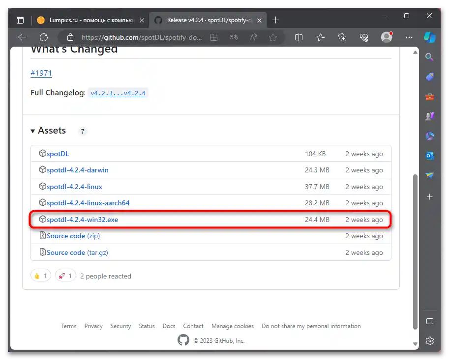Screen dimensions: 449x360
Task: View site info via the lock icon
Action: pyautogui.click(x=70, y=37)
